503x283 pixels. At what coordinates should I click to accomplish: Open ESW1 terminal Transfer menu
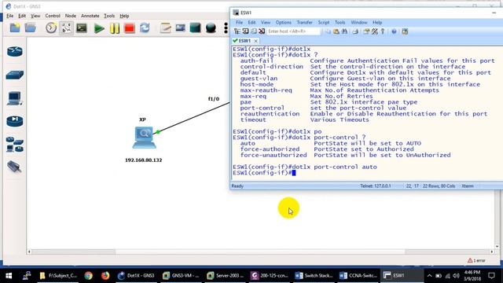tap(304, 23)
